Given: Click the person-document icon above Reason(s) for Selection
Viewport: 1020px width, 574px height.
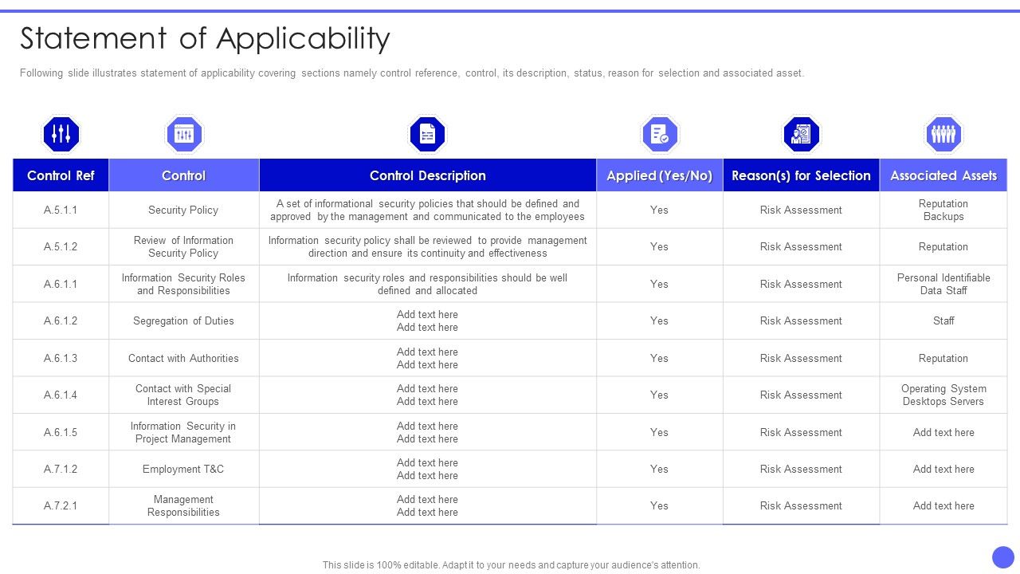Looking at the screenshot, I should [x=801, y=134].
